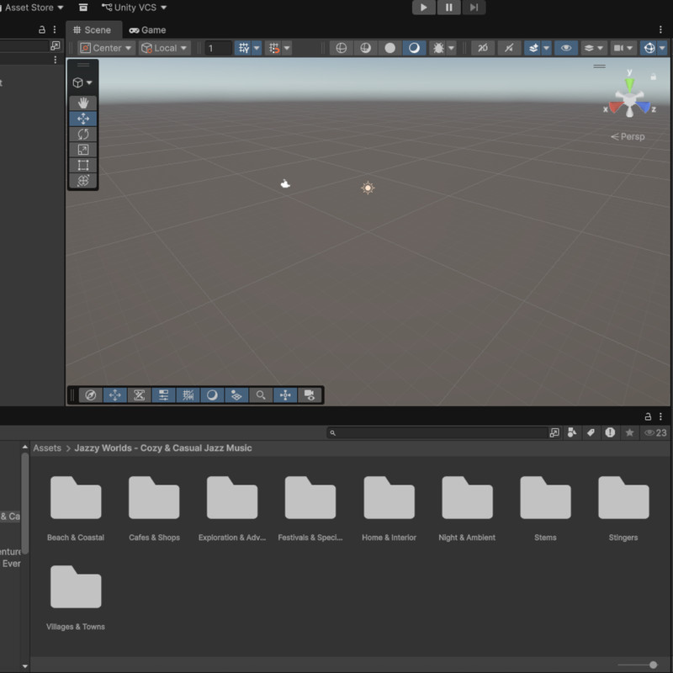Pause the game playback

(448, 8)
